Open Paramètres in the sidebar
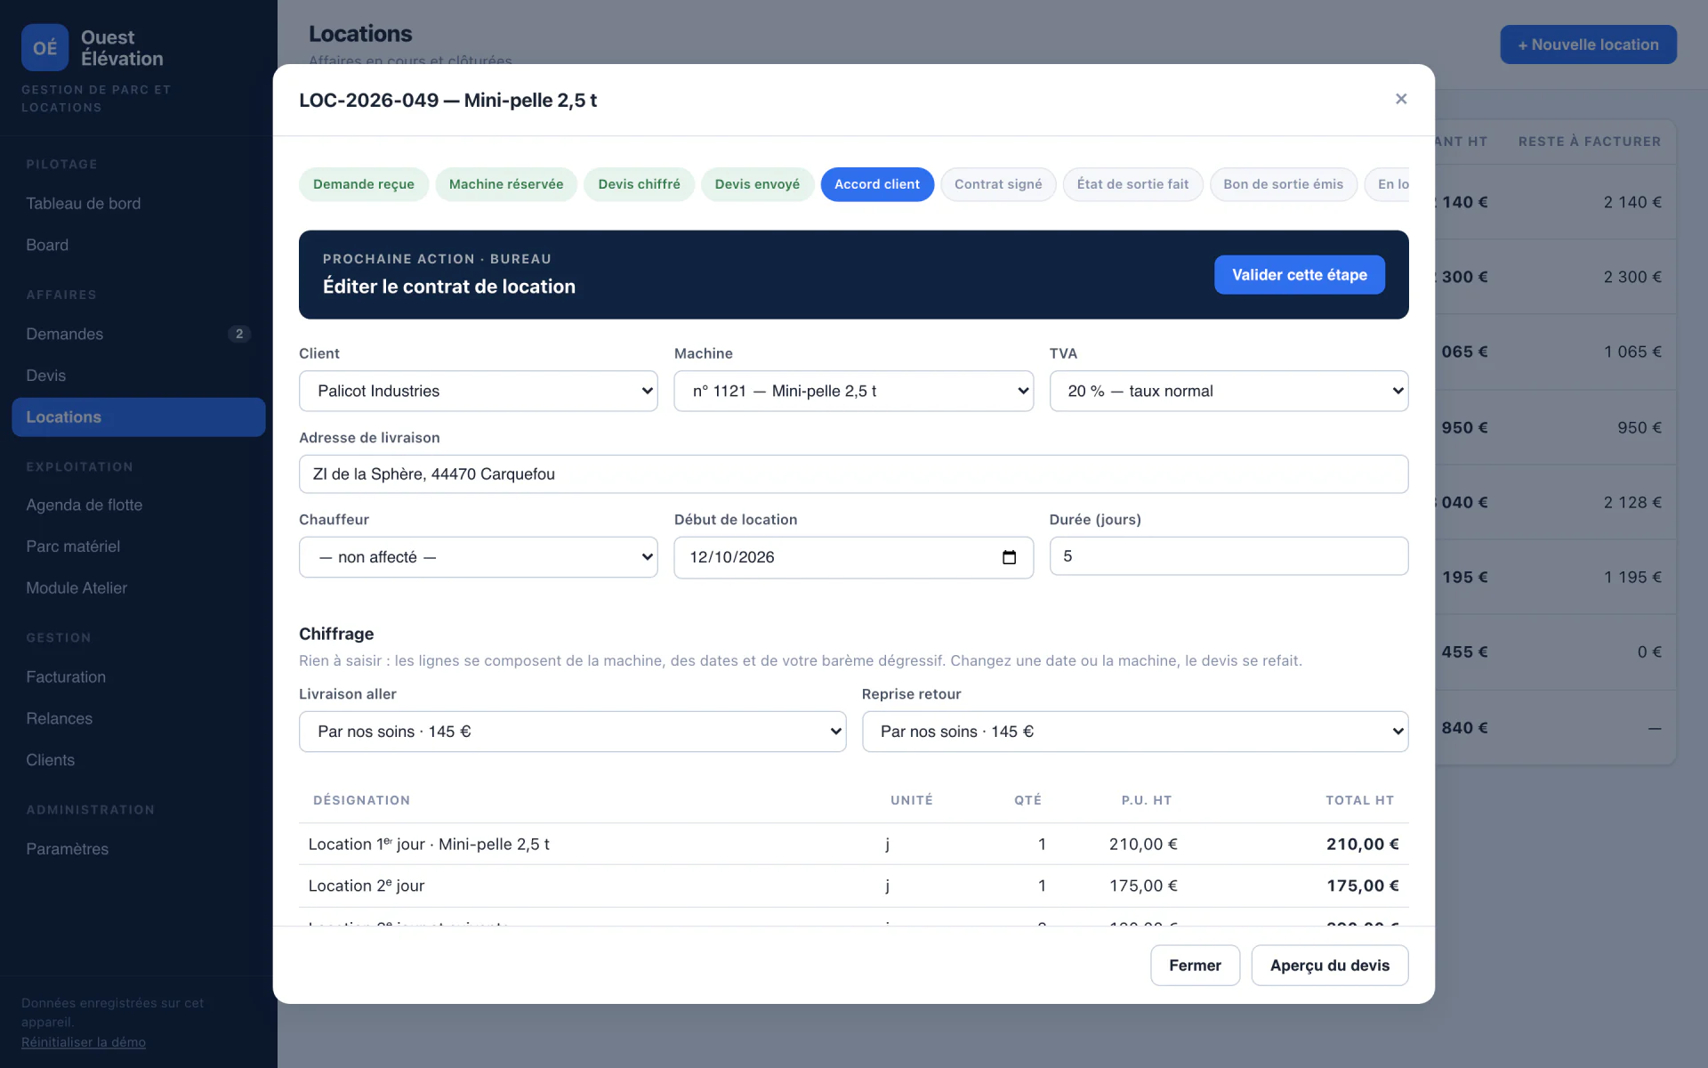This screenshot has width=1708, height=1068. pyautogui.click(x=138, y=849)
